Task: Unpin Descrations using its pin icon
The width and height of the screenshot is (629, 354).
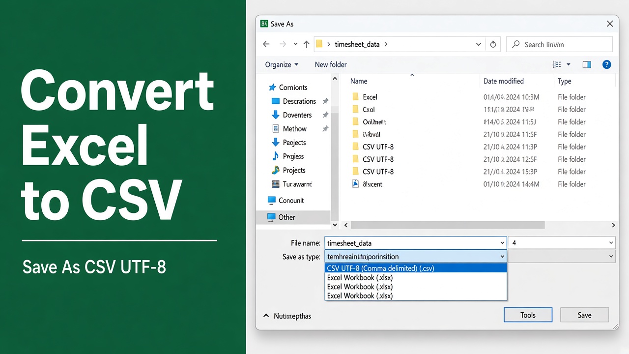Action: (x=325, y=101)
